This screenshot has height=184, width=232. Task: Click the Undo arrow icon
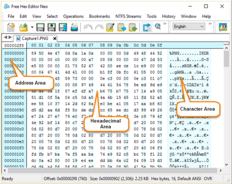(x=88, y=27)
